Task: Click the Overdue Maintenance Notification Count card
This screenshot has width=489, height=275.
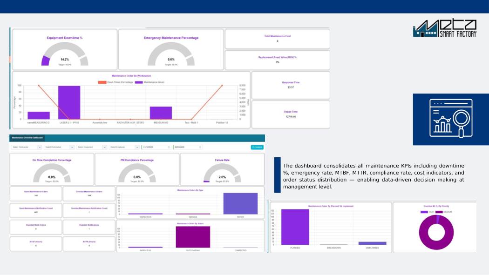Action: [x=89, y=210]
